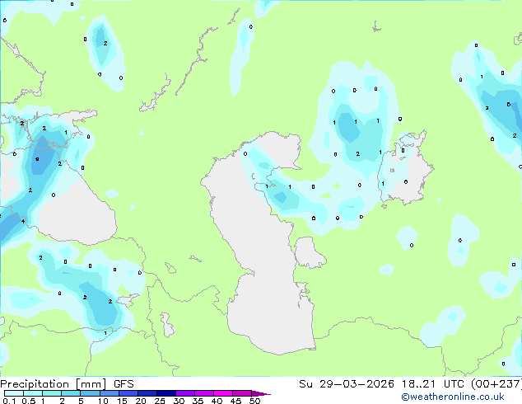Click the '0.1' legend value
Screen dimensions: 522x404
(9, 401)
